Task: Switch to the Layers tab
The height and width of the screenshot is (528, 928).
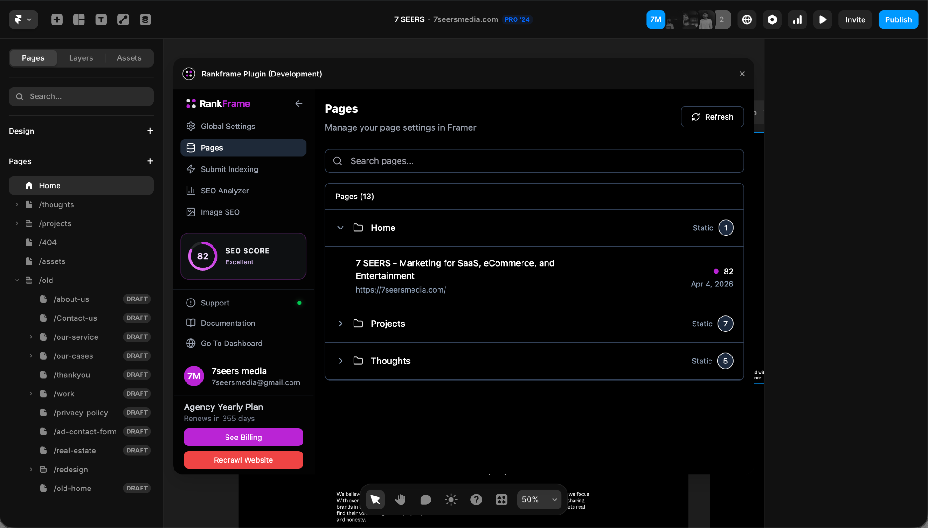Action: coord(81,57)
